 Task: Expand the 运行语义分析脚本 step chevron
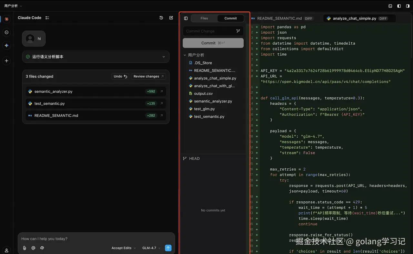click(x=164, y=57)
